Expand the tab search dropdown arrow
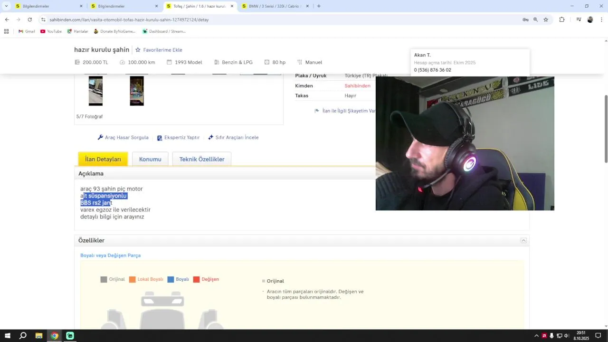The image size is (608, 342). [x=6, y=6]
